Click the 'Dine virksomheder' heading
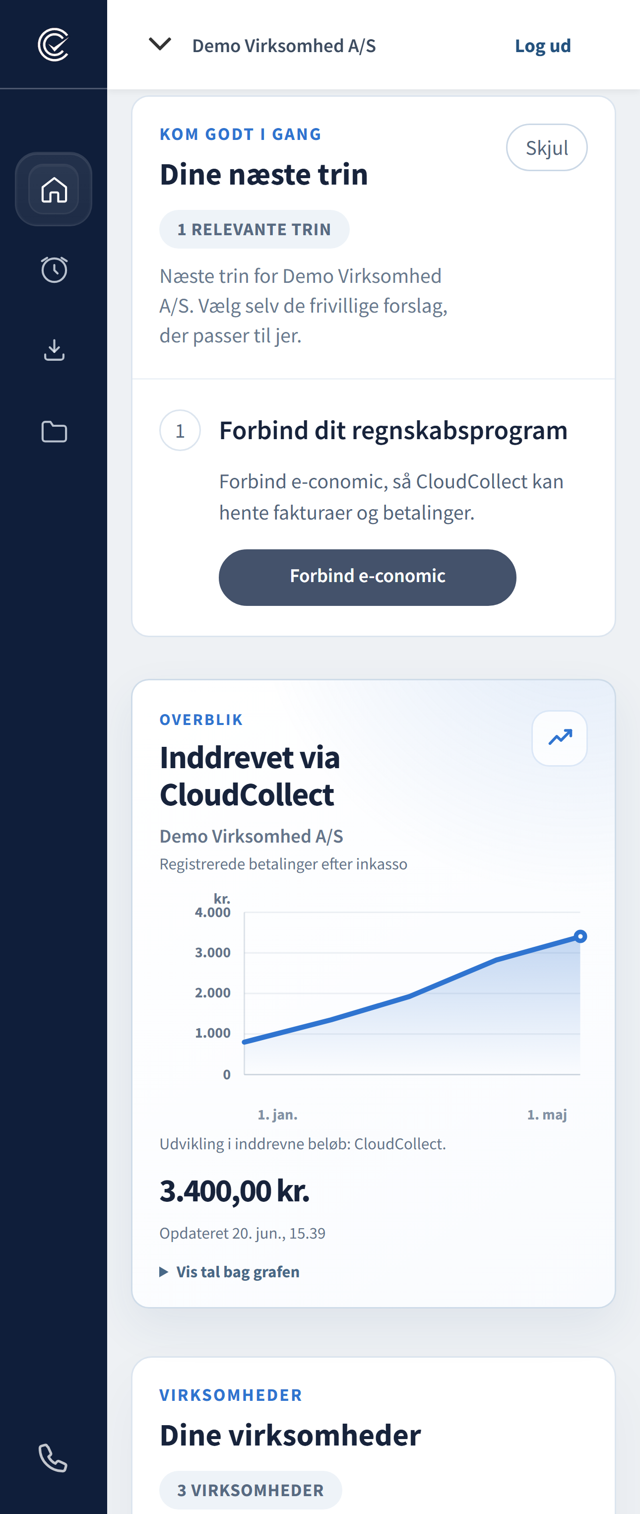 click(x=290, y=1435)
